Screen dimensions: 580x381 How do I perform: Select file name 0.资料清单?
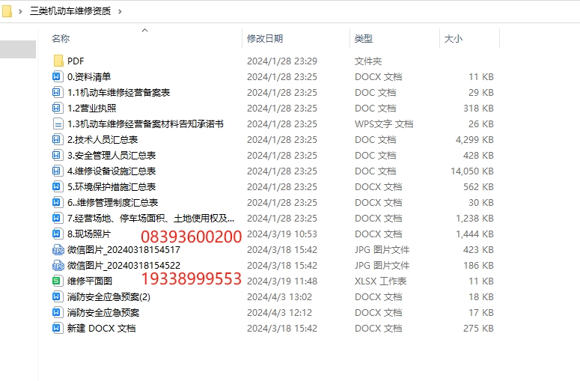tap(89, 77)
